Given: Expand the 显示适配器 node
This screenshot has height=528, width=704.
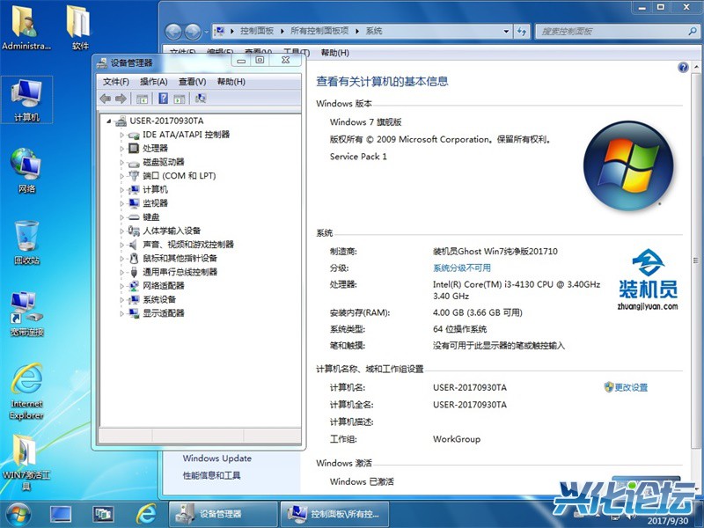Looking at the screenshot, I should (x=121, y=313).
